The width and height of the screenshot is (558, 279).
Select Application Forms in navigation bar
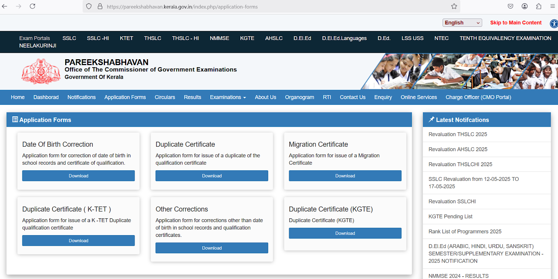[125, 97]
